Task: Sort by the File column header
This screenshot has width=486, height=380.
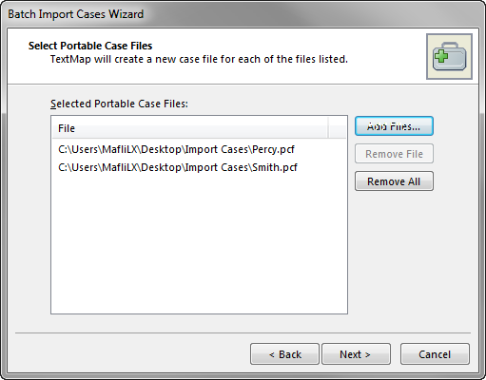Action: coord(190,128)
